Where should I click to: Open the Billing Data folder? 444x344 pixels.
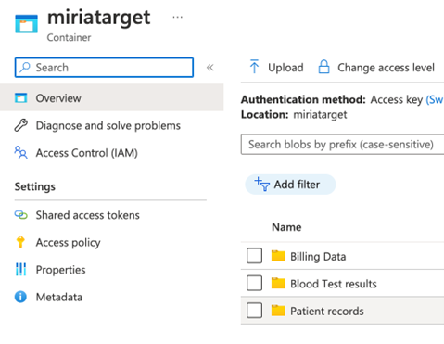[318, 257]
